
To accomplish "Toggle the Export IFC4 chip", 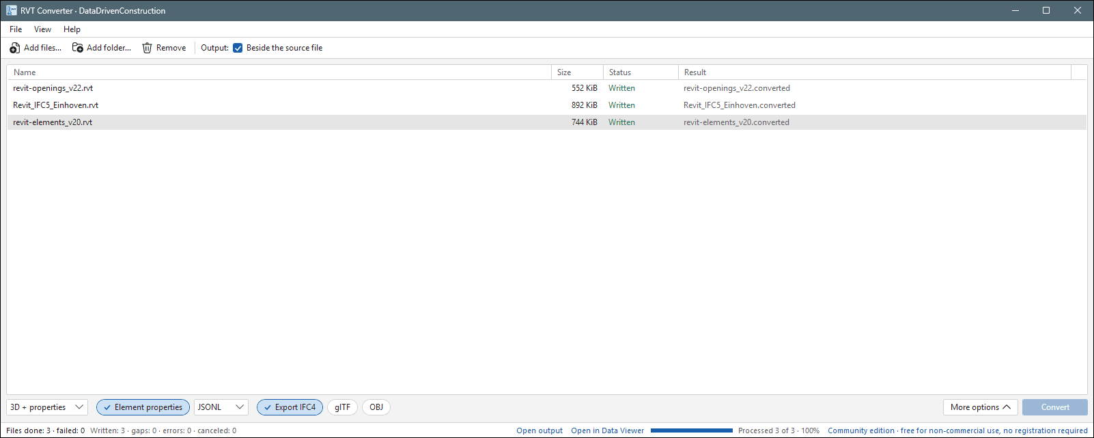I will coord(290,407).
